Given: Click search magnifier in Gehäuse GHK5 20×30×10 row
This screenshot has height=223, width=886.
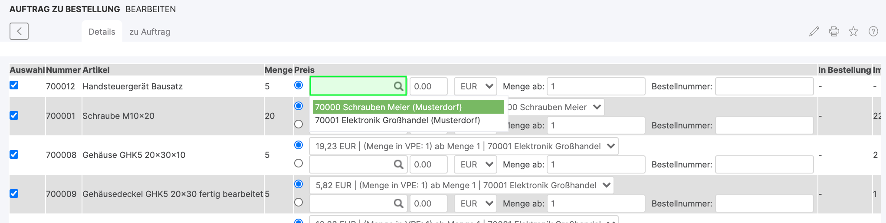Looking at the screenshot, I should [x=398, y=164].
